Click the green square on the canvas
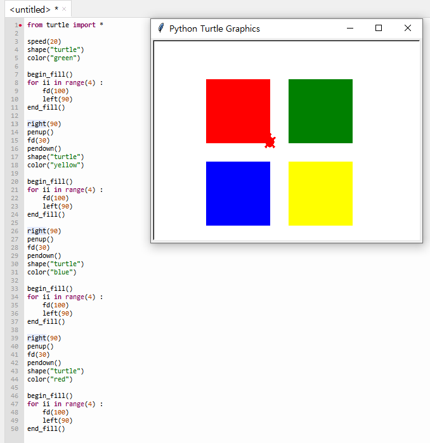This screenshot has width=430, height=443. 320,111
